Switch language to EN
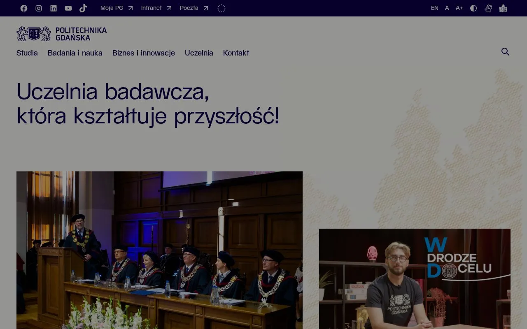This screenshot has height=329, width=527. 435,8
